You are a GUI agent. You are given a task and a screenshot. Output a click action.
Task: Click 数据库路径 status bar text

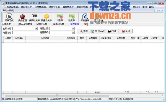pyautogui.click(x=70, y=99)
